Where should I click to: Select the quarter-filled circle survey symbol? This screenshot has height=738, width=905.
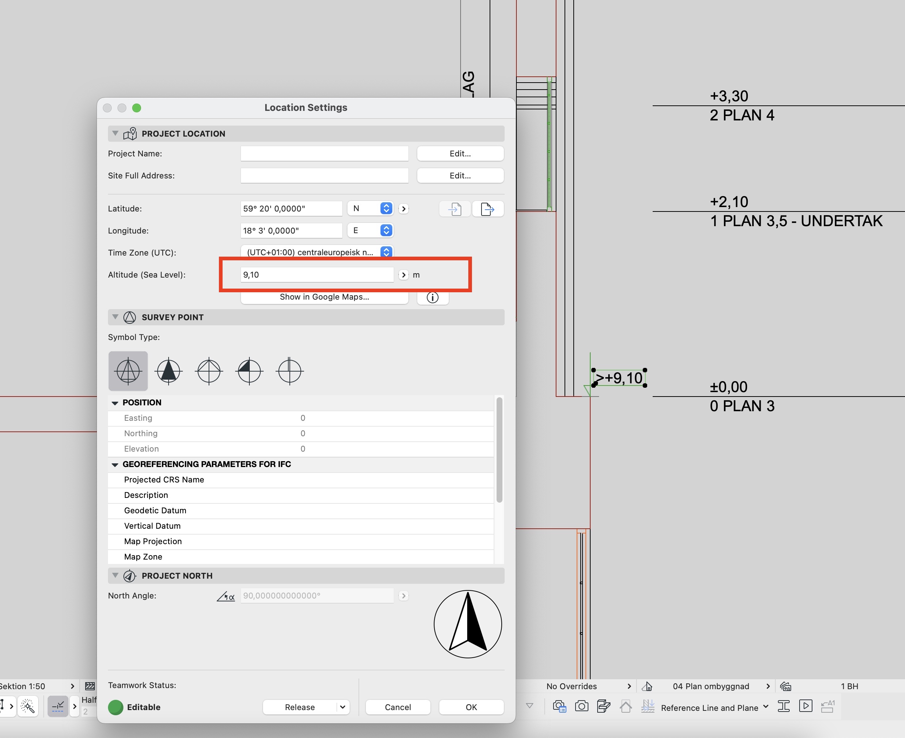[x=249, y=371]
